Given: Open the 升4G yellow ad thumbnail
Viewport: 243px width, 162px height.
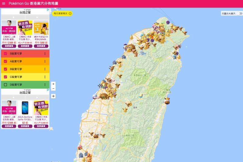Looking at the screenshot, I should pos(41,28).
